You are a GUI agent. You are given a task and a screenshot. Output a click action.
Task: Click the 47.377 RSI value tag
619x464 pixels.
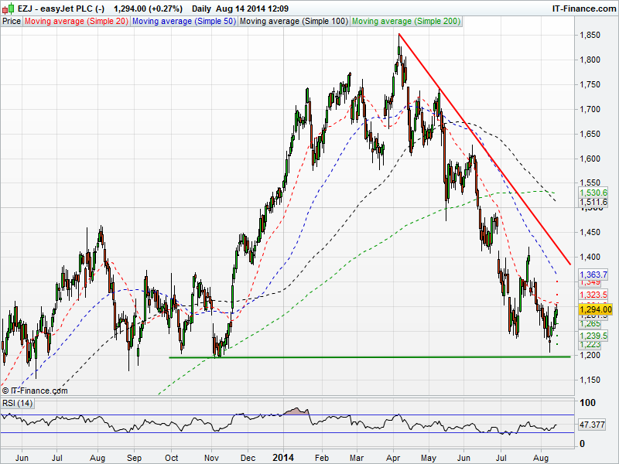click(x=592, y=425)
